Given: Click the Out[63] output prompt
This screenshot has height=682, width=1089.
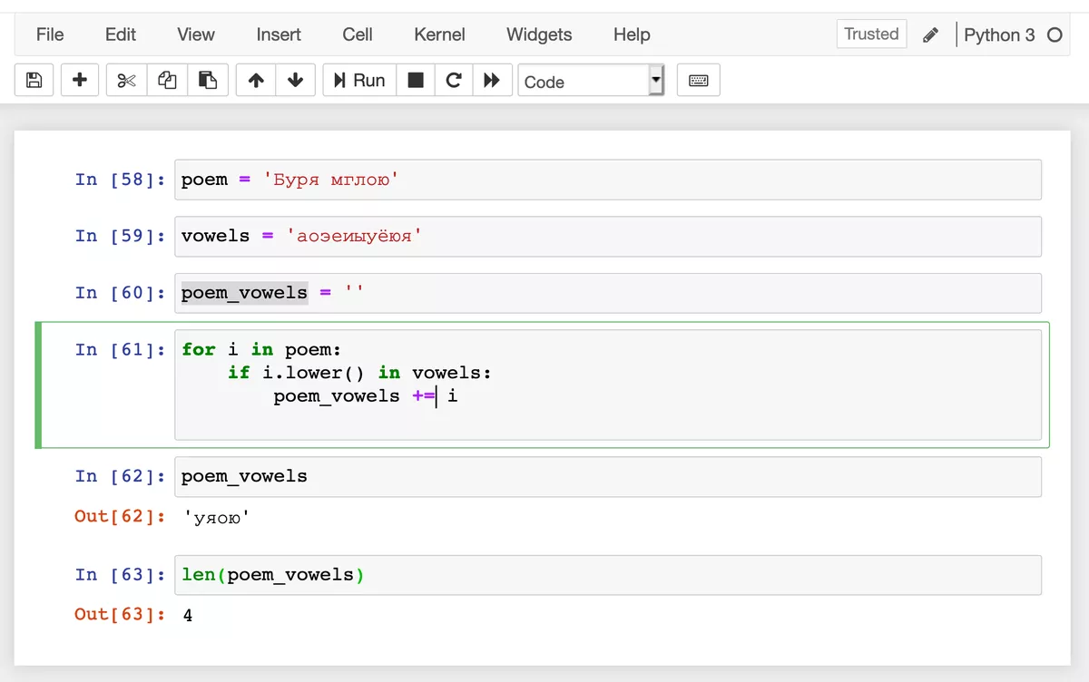Looking at the screenshot, I should pos(121,615).
